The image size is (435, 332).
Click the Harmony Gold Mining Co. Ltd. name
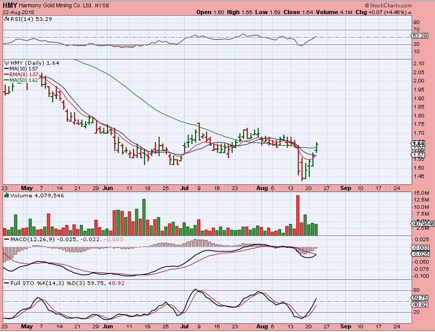pos(56,5)
